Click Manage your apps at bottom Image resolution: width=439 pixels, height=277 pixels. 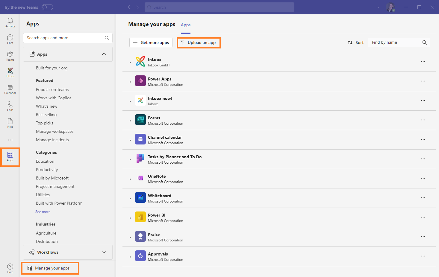pos(50,268)
